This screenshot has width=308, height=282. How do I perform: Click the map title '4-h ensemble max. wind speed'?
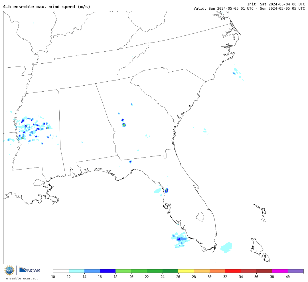[46, 7]
